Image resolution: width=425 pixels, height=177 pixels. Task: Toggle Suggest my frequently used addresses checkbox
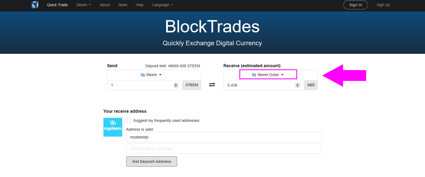(129, 120)
